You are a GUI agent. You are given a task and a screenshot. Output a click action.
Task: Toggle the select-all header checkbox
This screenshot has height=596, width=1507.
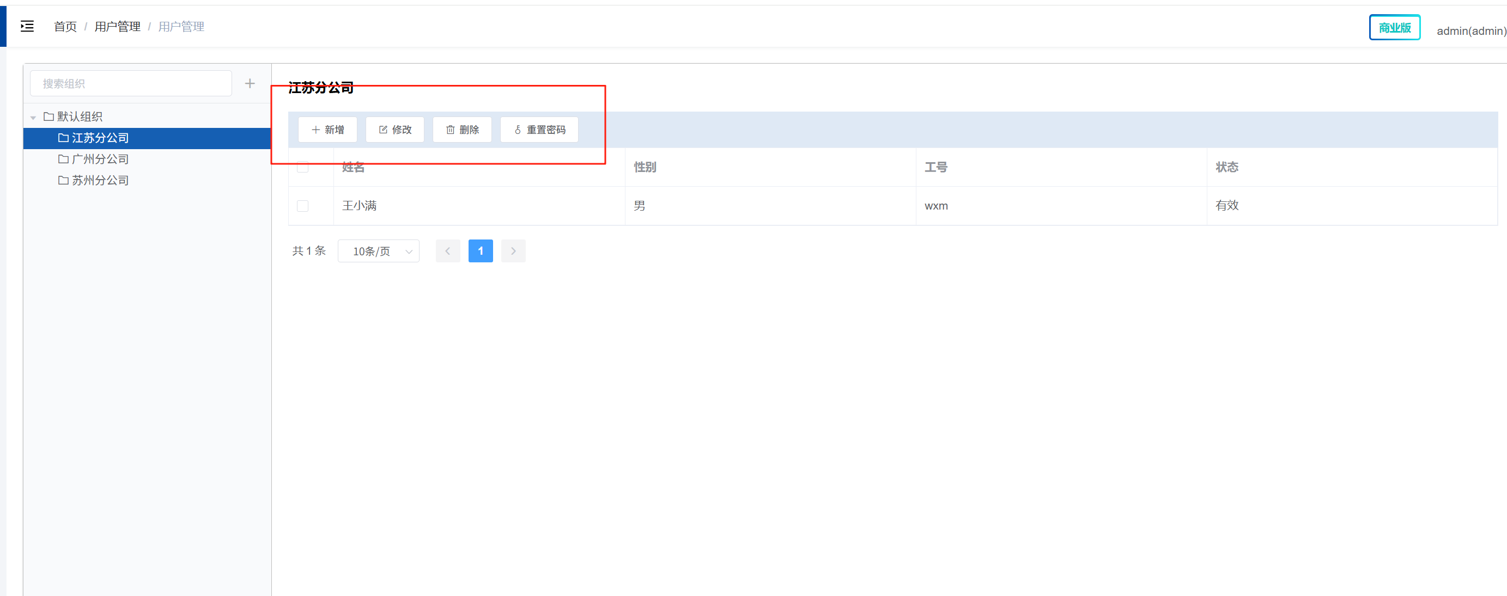[302, 167]
